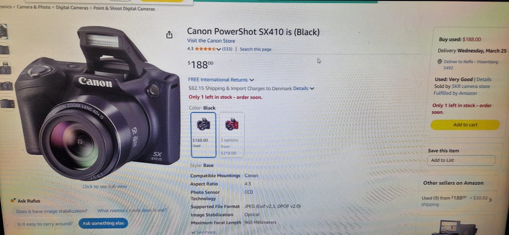
Task: Open Other sellers Used (9) offers arrow
Action: (490, 200)
